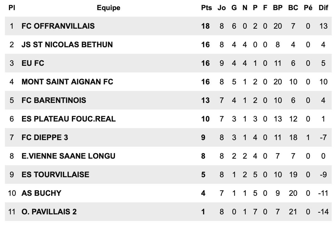335x225 pixels.
Task: Click the O. PAVILLAIS 2 team
Action: 49,212
